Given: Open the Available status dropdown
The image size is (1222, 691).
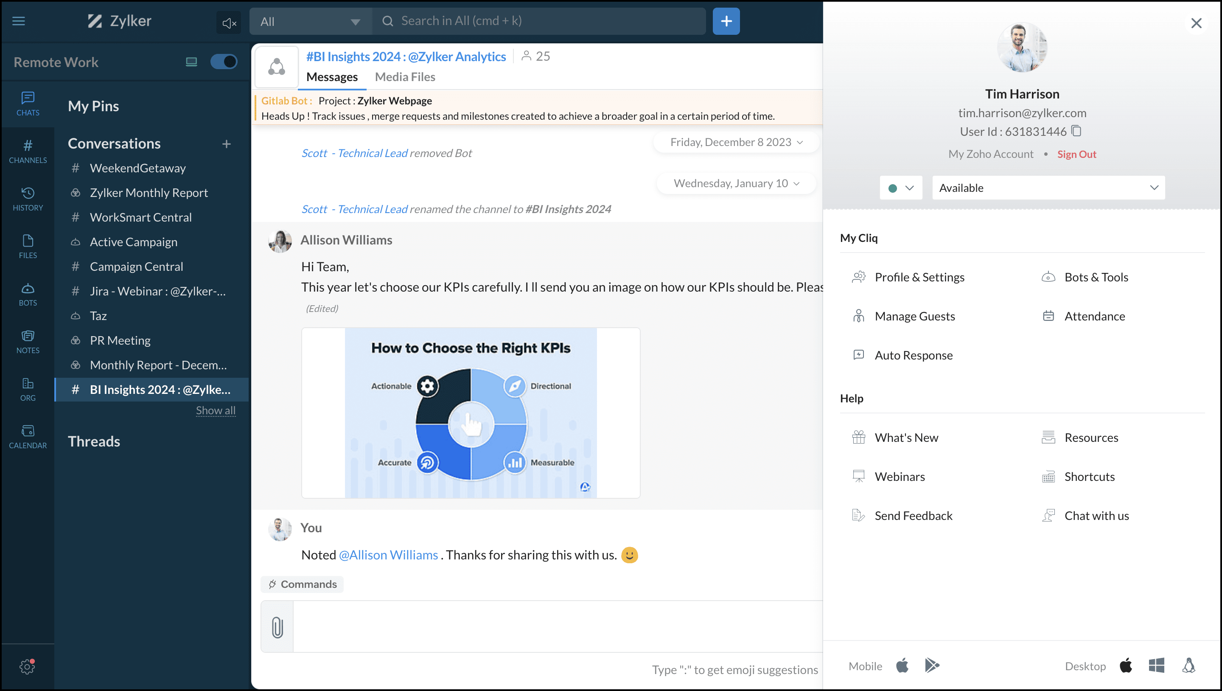Looking at the screenshot, I should click(1048, 188).
